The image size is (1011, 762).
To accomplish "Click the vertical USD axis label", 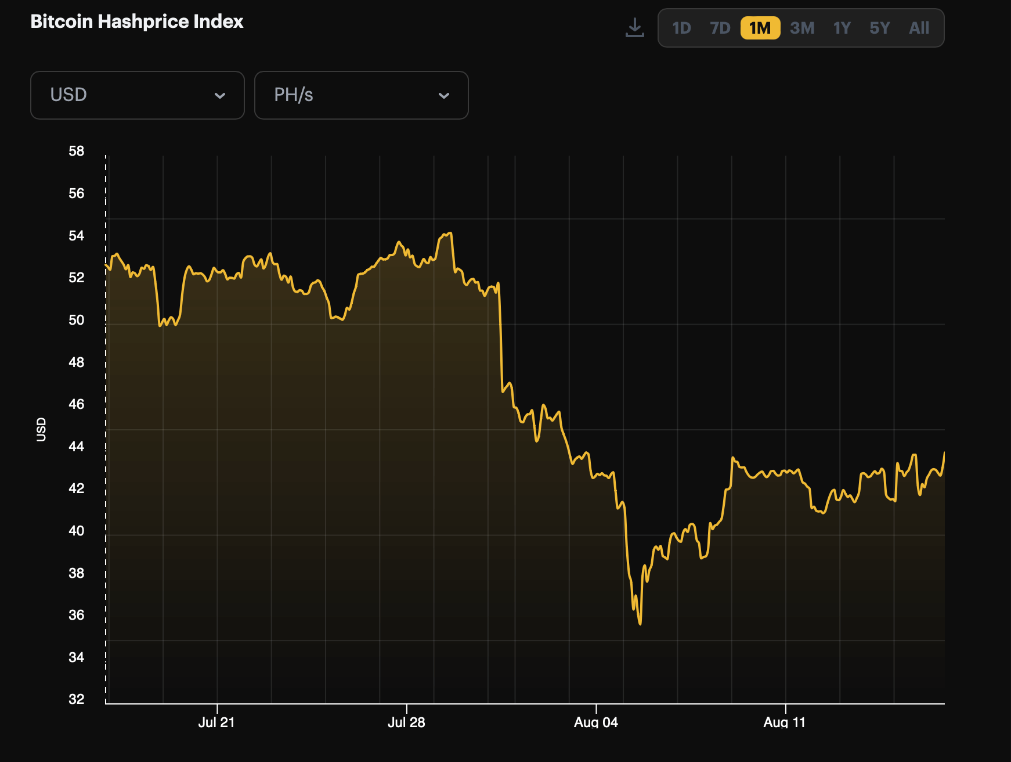I will pos(41,429).
